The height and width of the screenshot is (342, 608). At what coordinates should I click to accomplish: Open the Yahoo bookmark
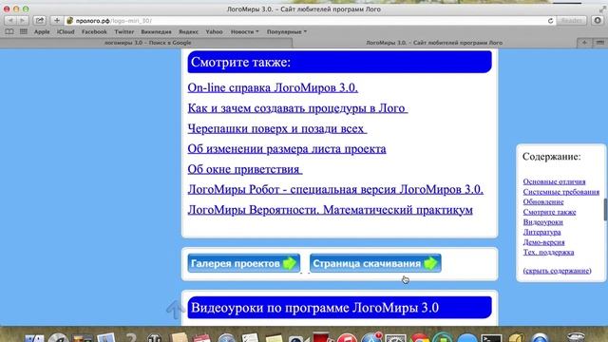pyautogui.click(x=214, y=31)
